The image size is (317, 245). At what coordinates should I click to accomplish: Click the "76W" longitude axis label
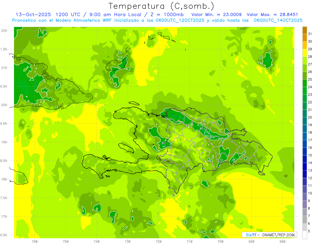point(35,242)
